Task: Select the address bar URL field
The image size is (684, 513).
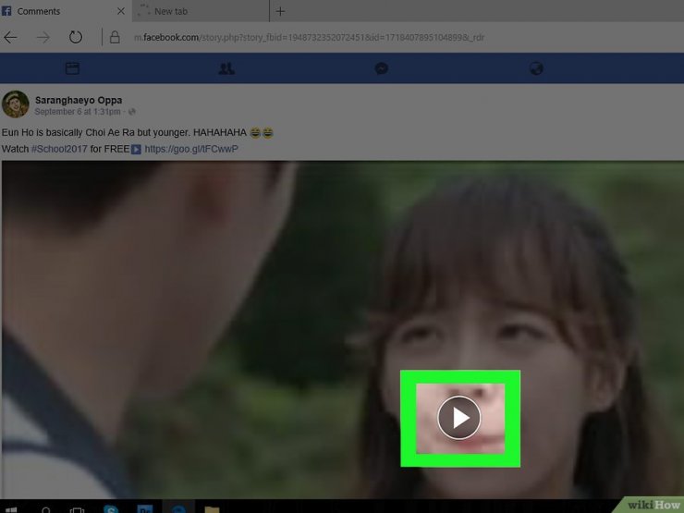Action: coord(309,38)
